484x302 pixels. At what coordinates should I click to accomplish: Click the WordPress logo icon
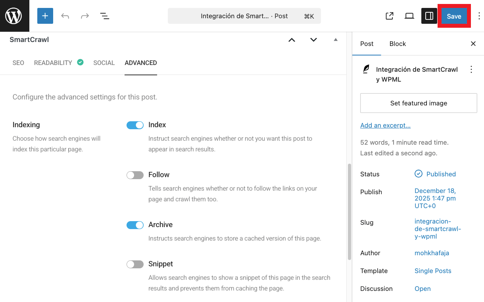[x=14, y=16]
